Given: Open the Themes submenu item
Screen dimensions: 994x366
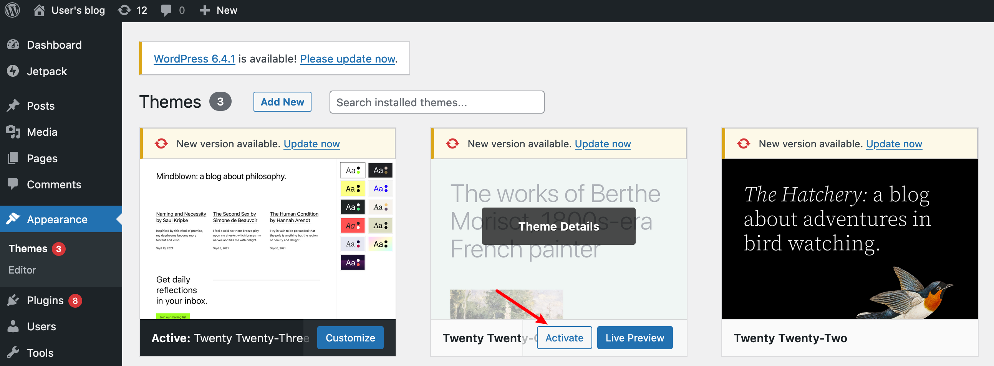Looking at the screenshot, I should click(x=36, y=249).
